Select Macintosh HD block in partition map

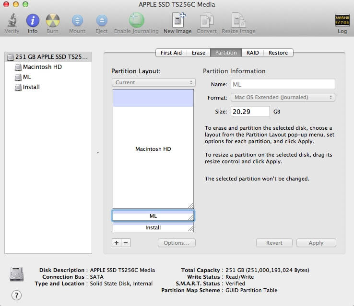click(x=153, y=149)
